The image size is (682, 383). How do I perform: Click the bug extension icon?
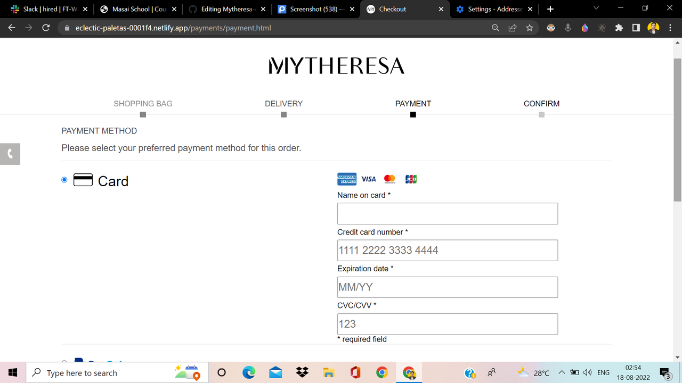(602, 28)
